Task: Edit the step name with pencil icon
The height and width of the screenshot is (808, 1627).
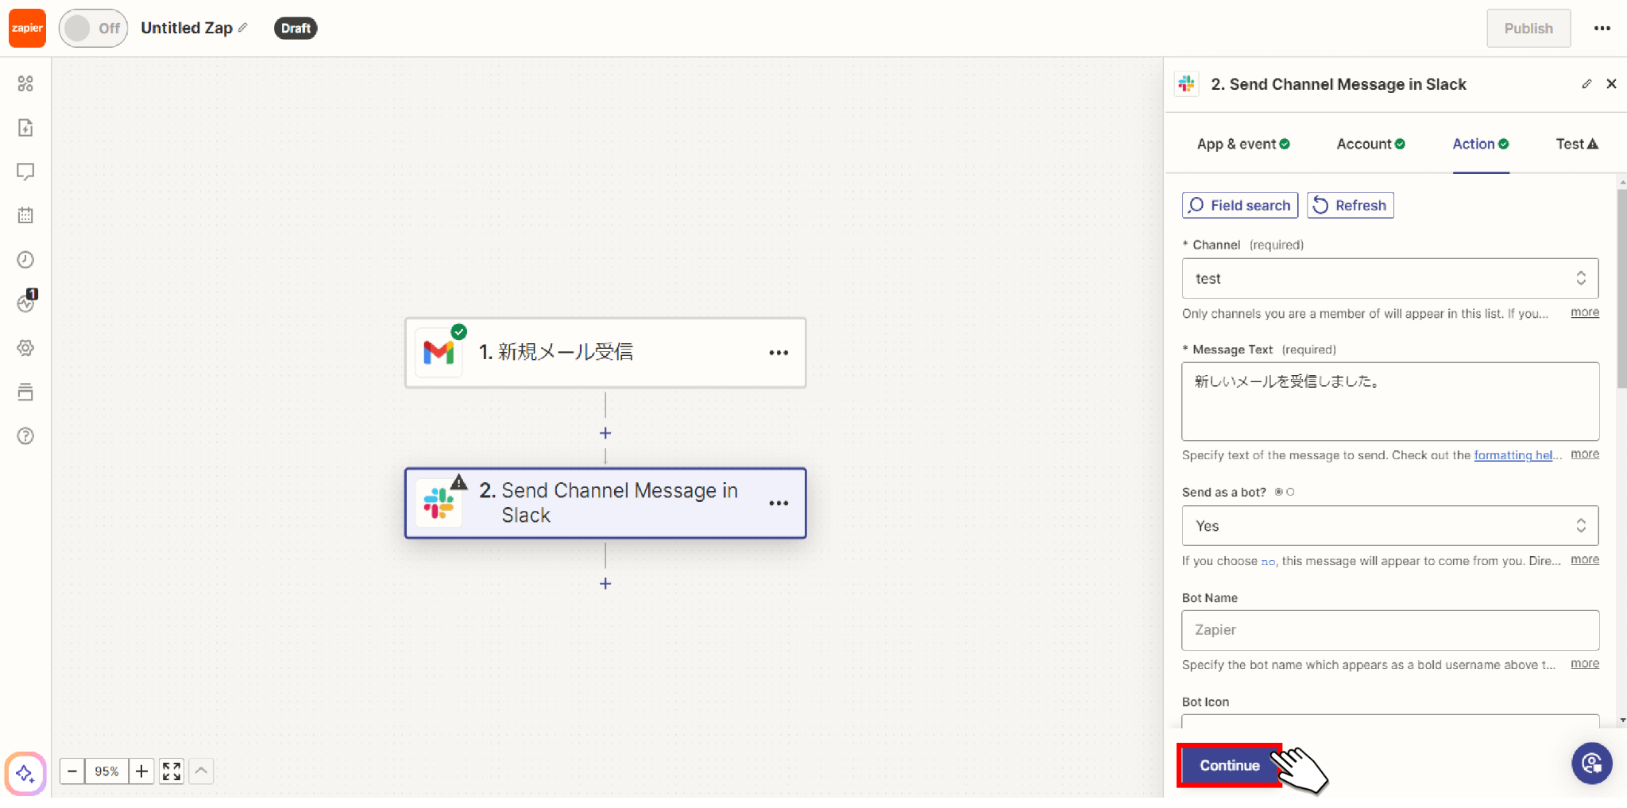Action: pyautogui.click(x=1586, y=84)
